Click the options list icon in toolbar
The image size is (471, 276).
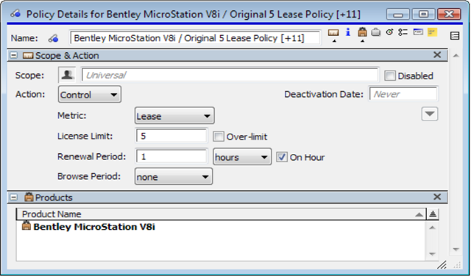click(x=403, y=32)
